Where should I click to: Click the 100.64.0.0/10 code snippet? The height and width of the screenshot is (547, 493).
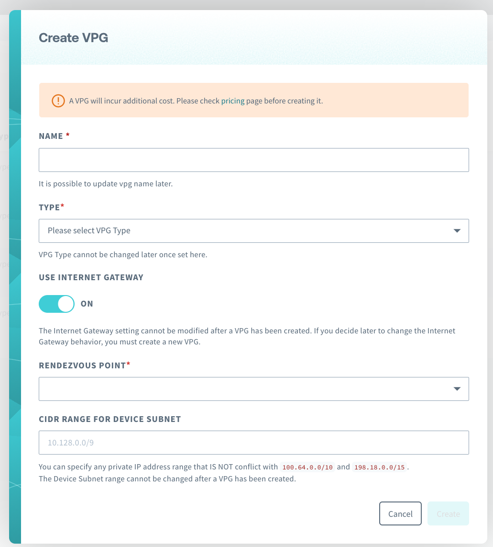pyautogui.click(x=307, y=467)
